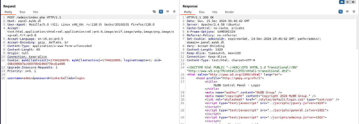Click the jquery.js?ver=1823 script line
The image size is (359, 124).
pos(266,103)
